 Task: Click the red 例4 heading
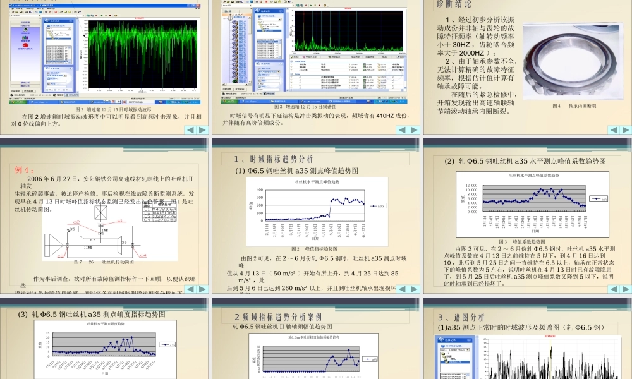[24, 169]
